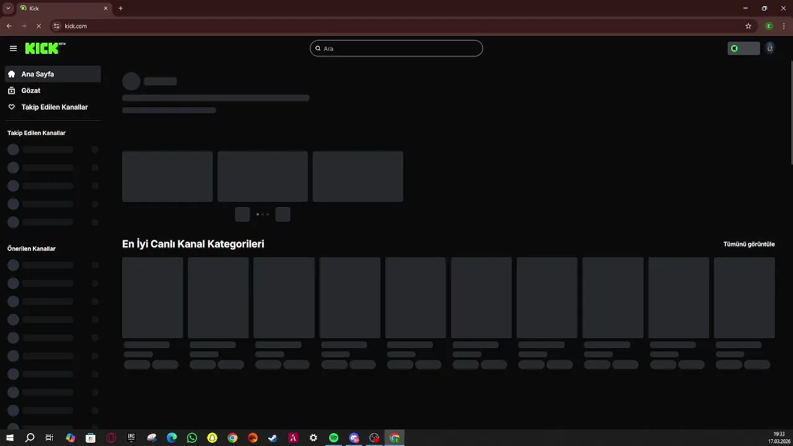Click the Ana Sayfa home icon
The image size is (793, 446).
tap(11, 74)
